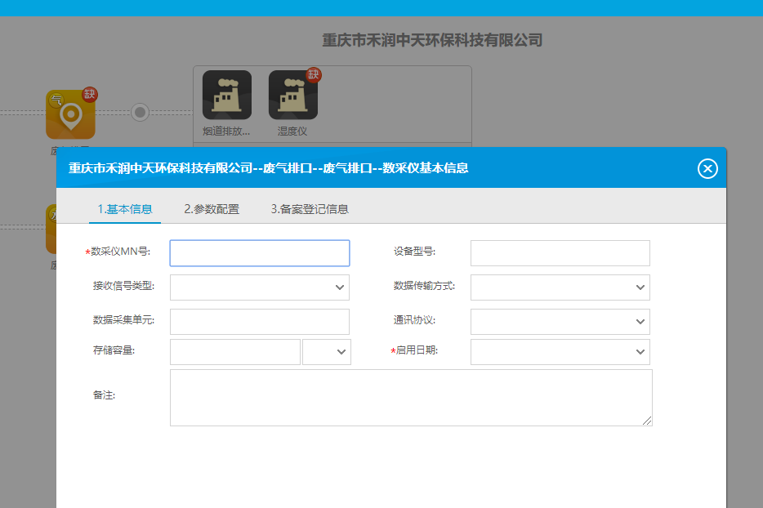Click the 存储容量 value input field
This screenshot has height=508, width=763.
(235, 352)
